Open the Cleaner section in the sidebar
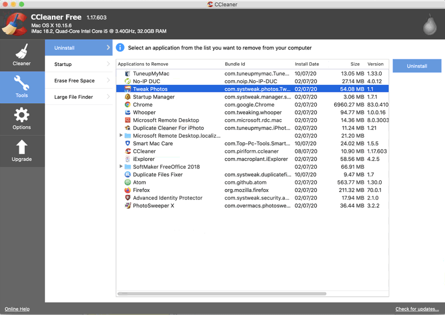Viewport: 445px width, 315px height. tap(22, 55)
